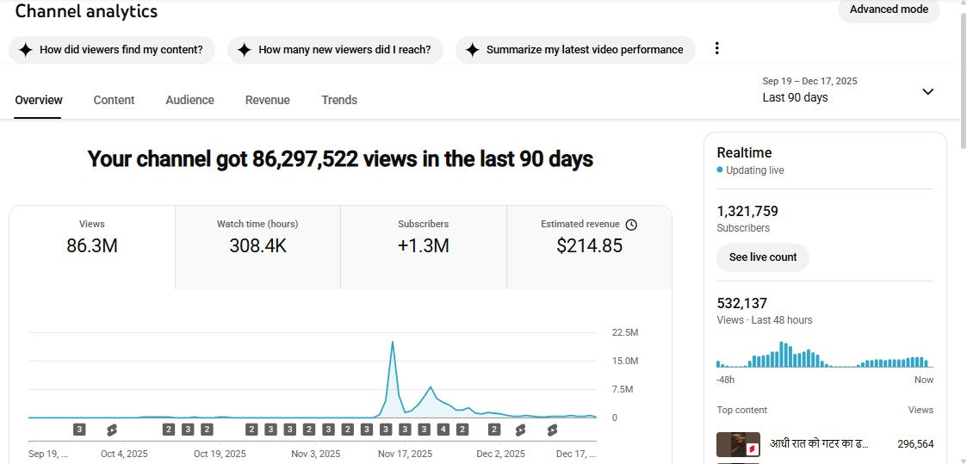967x464 pixels.
Task: Open the 'Last 90 days' period selector
Action: click(795, 97)
